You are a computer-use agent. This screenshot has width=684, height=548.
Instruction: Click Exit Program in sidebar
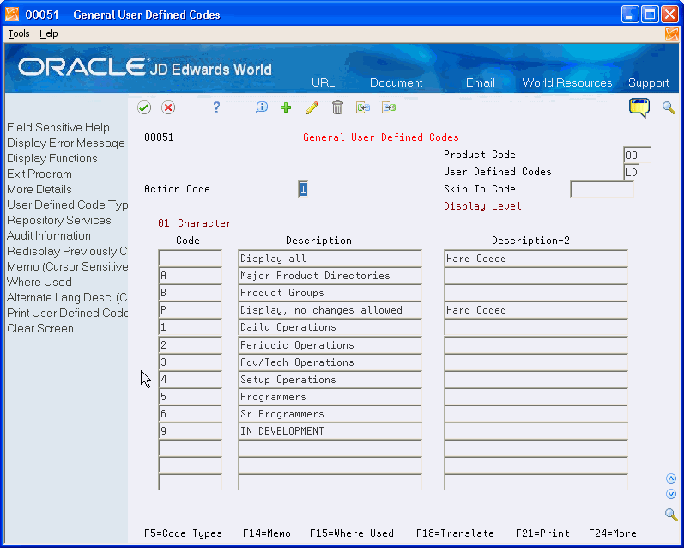point(39,174)
